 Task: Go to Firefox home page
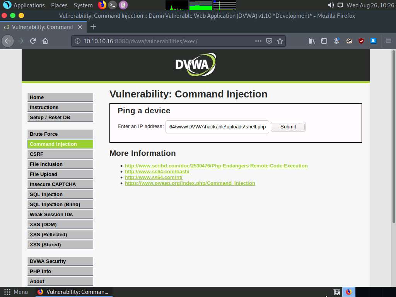point(45,41)
